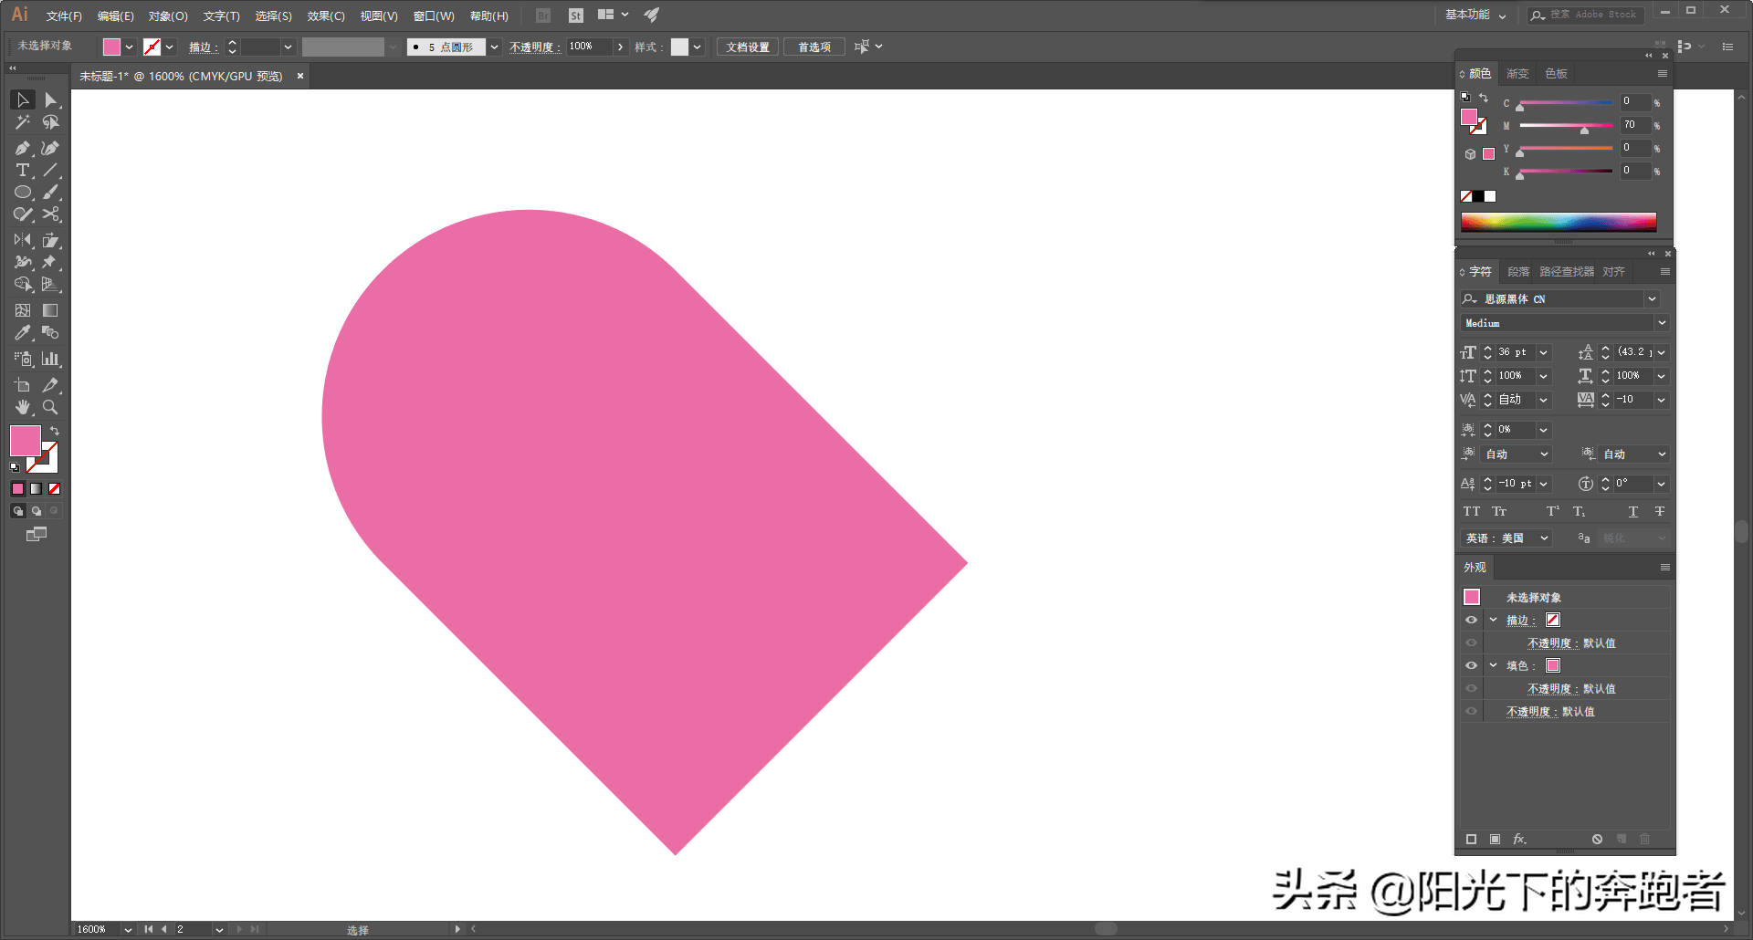
Task: Open the Medium font style dropdown
Action: pyautogui.click(x=1662, y=323)
